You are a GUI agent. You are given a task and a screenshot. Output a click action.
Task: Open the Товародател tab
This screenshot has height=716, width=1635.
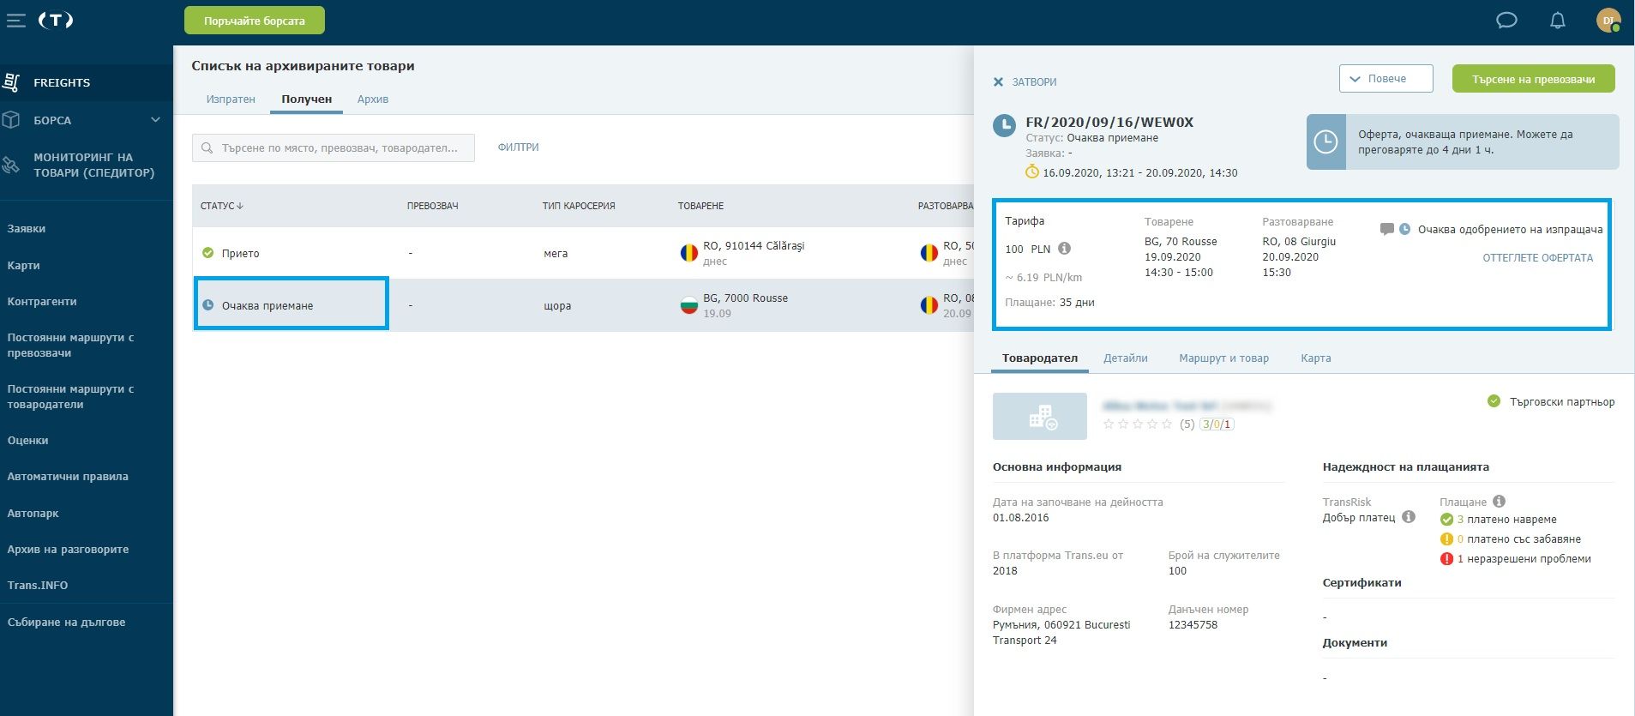click(1039, 358)
